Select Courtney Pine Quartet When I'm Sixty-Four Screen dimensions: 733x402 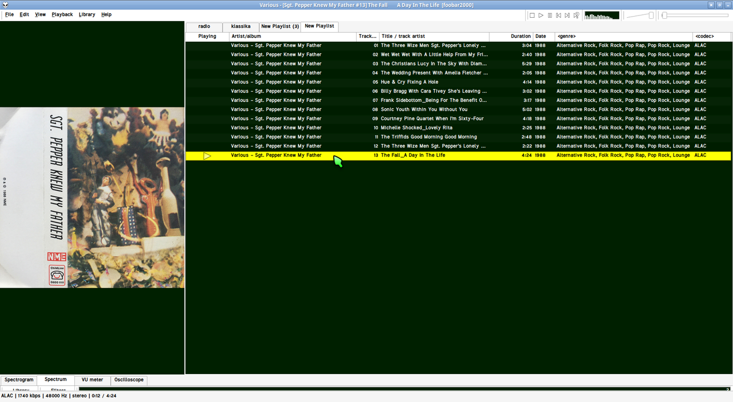pyautogui.click(x=458, y=119)
